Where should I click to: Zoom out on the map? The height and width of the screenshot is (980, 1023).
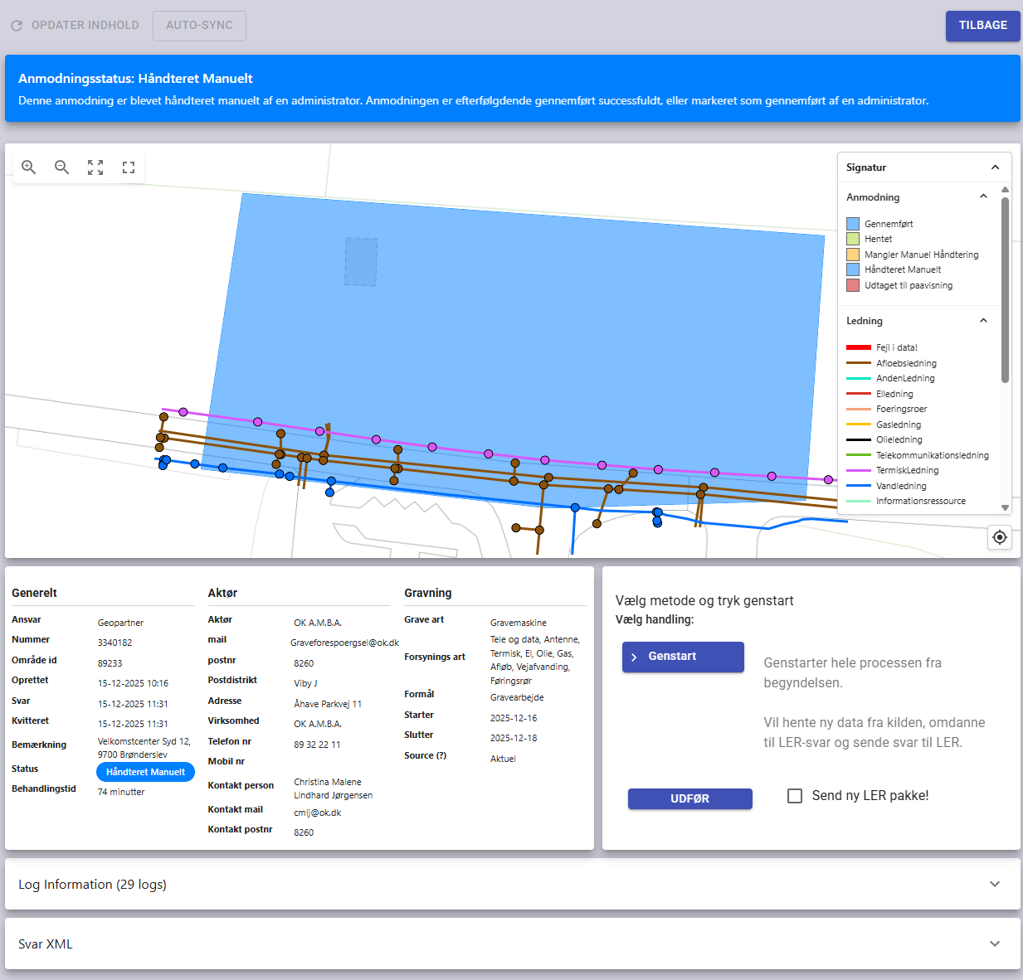pyautogui.click(x=62, y=167)
